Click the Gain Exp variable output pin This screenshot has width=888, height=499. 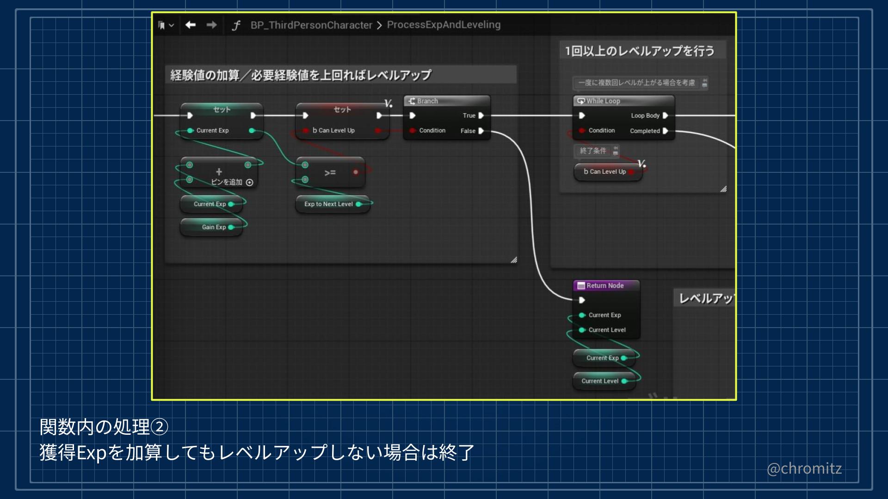pos(231,227)
